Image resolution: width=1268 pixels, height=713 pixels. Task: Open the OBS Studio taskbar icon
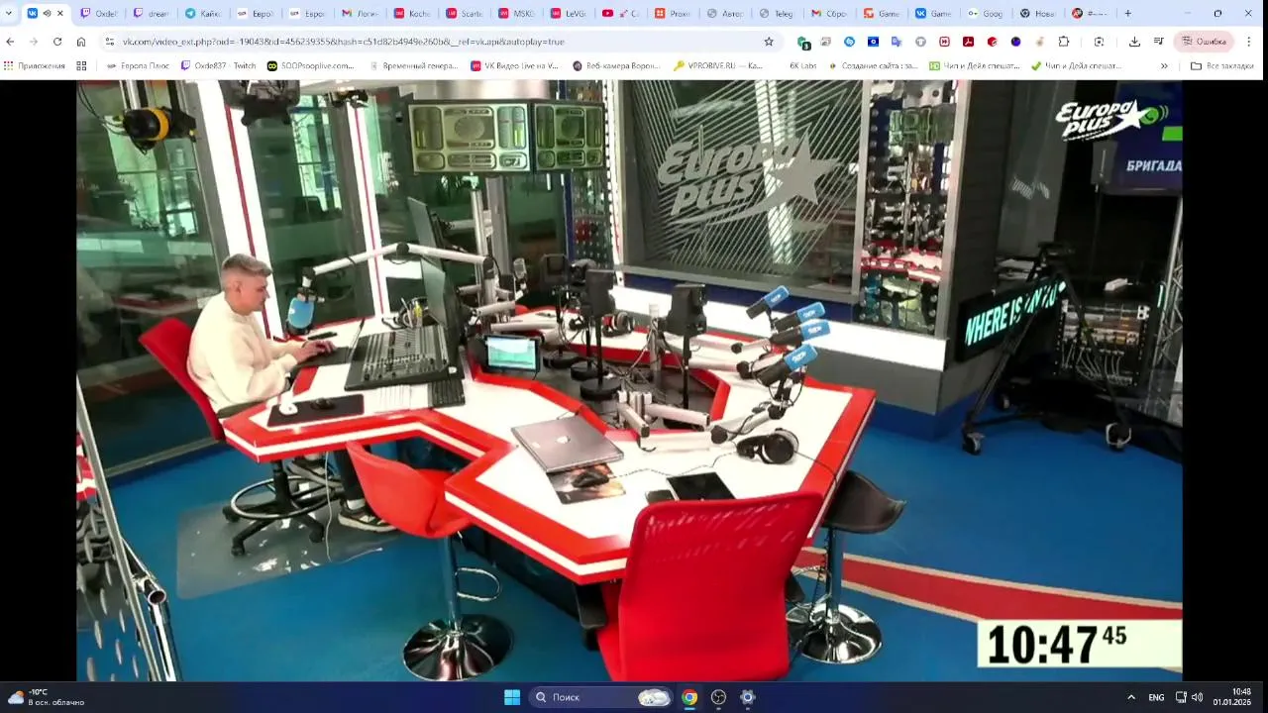click(718, 697)
